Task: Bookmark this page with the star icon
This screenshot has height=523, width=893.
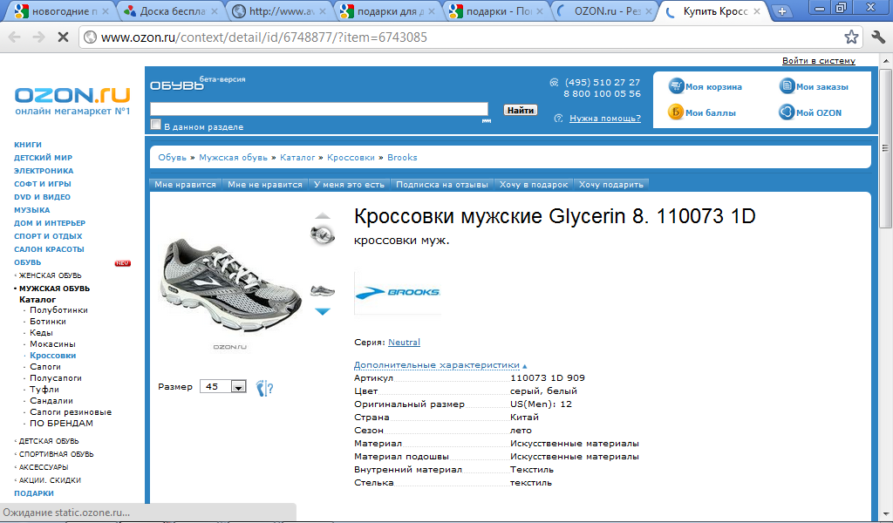Action: [x=851, y=37]
